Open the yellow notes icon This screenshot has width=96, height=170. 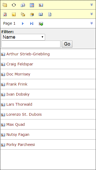(14, 14)
